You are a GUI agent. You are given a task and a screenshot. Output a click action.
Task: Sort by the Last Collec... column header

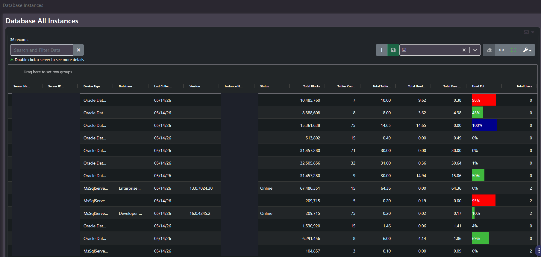tap(163, 86)
